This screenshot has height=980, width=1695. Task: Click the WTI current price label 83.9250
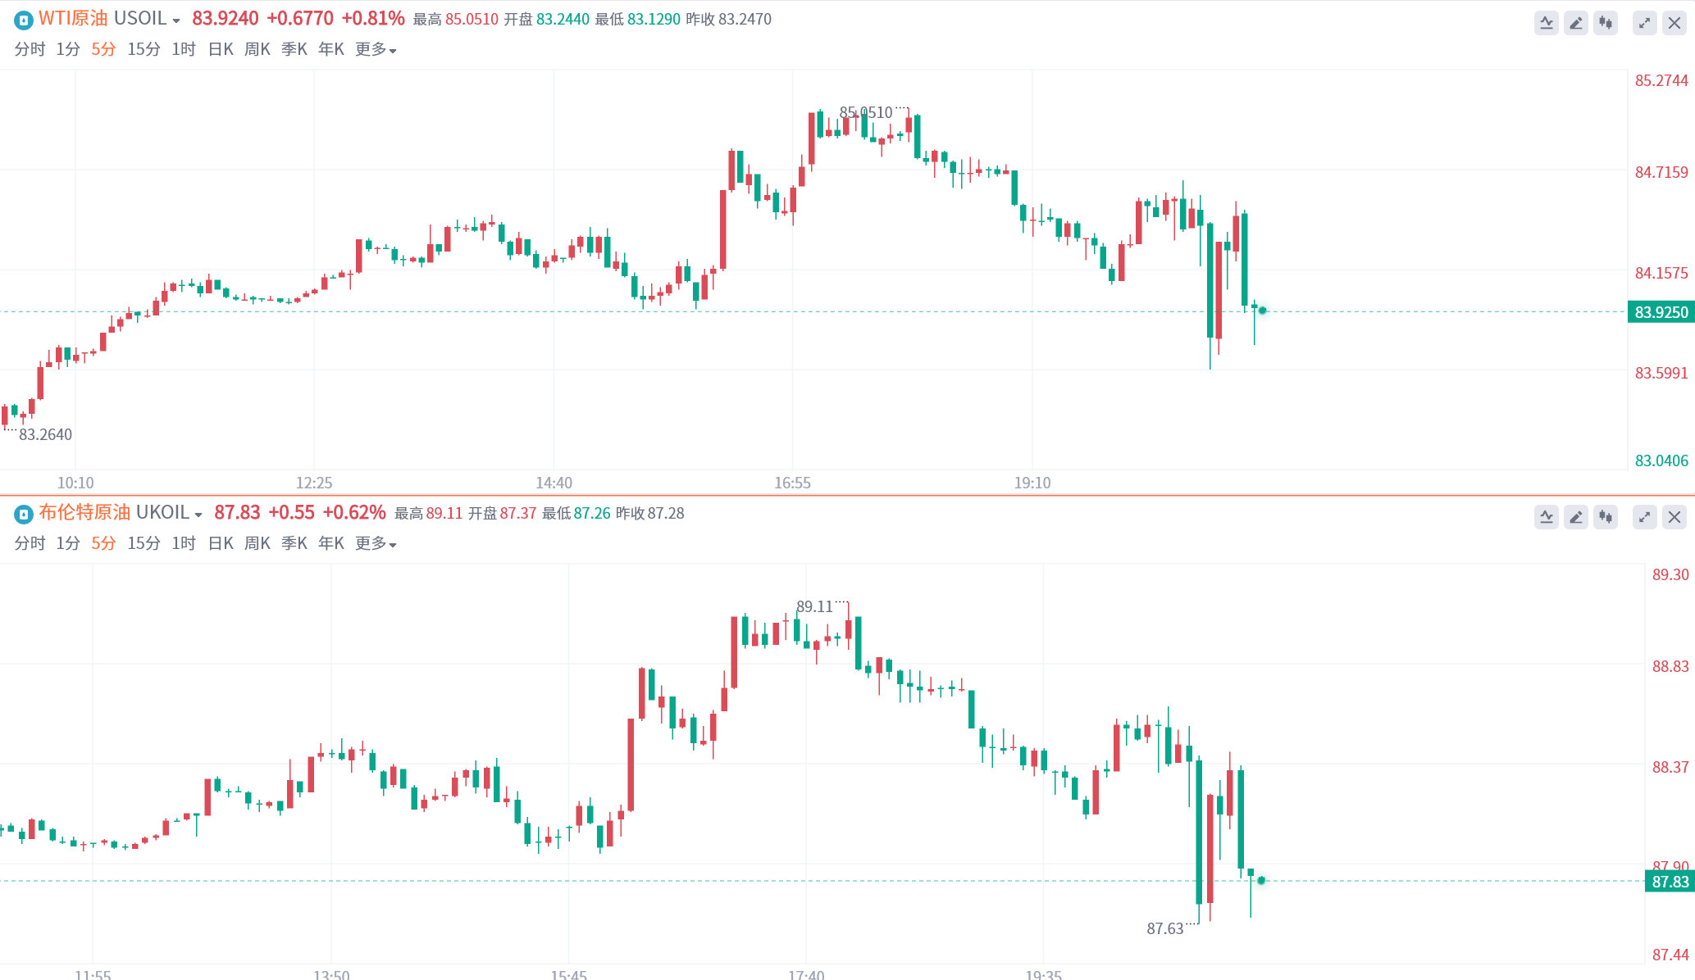click(1661, 312)
